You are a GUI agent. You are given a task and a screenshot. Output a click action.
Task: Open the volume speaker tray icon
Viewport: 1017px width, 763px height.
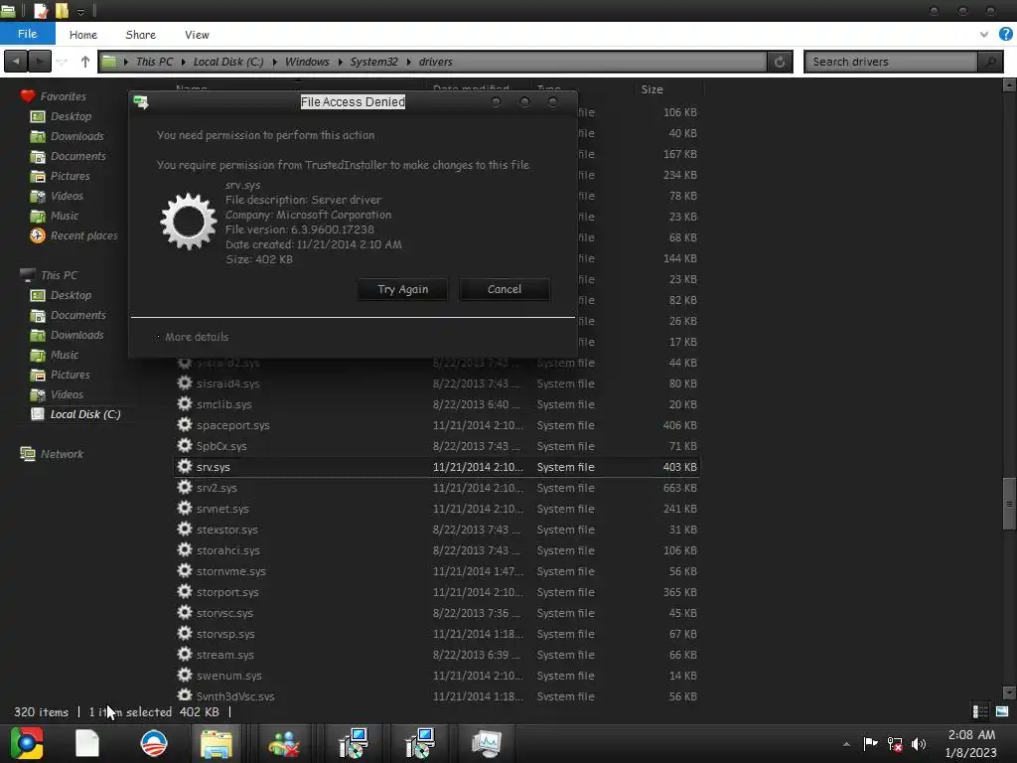[x=919, y=743]
